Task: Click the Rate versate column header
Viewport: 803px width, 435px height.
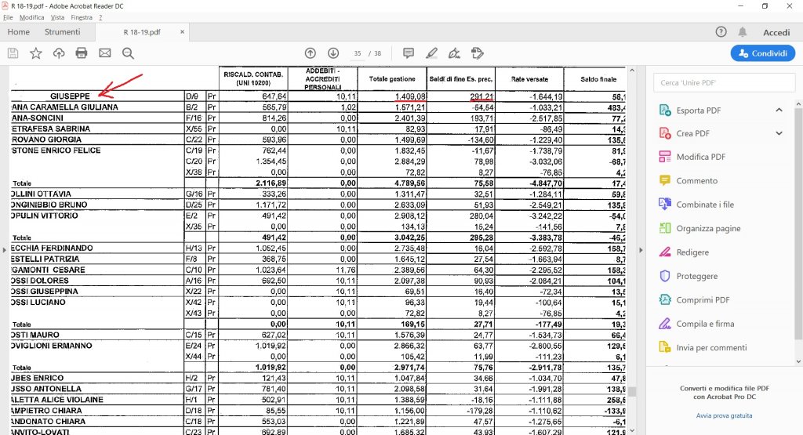Action: [529, 79]
